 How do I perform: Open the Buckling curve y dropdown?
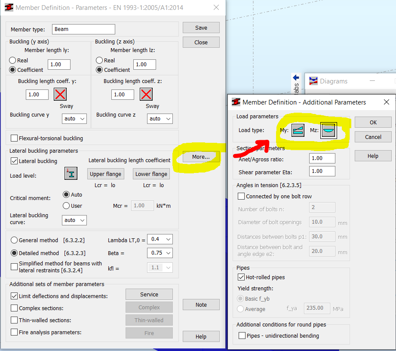pyautogui.click(x=74, y=118)
